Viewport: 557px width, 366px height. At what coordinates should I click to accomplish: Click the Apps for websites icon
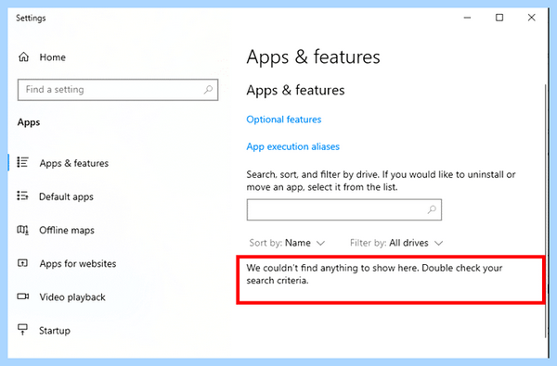(22, 263)
